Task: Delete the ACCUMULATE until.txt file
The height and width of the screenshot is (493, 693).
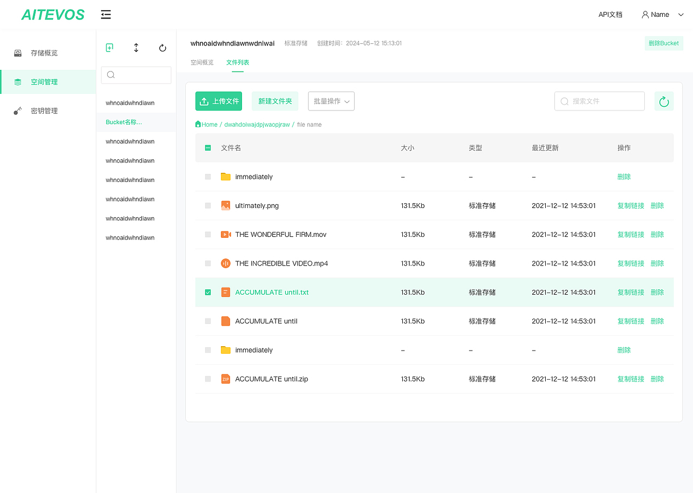Action: coord(657,292)
